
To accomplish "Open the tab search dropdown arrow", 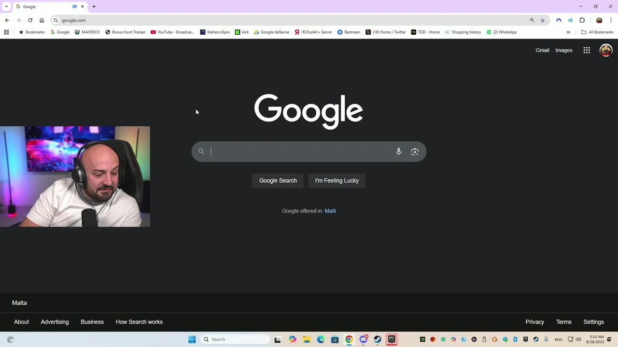I will pos(6,7).
